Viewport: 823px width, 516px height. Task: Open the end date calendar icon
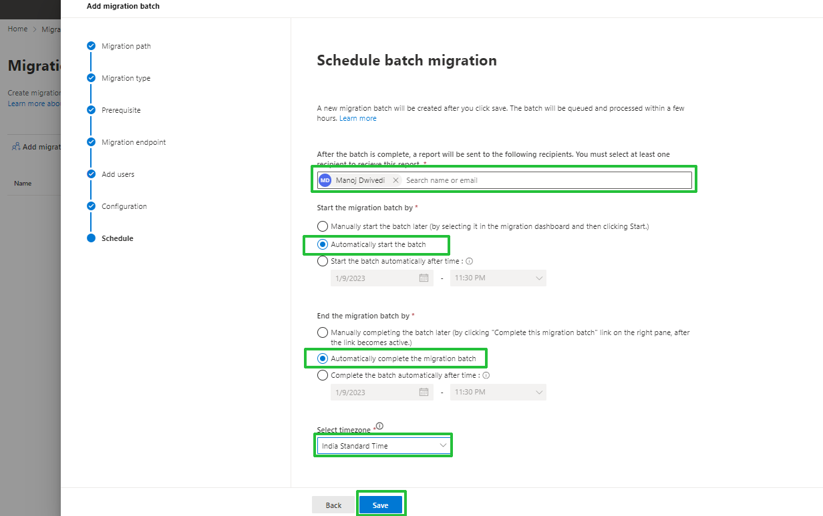[424, 392]
